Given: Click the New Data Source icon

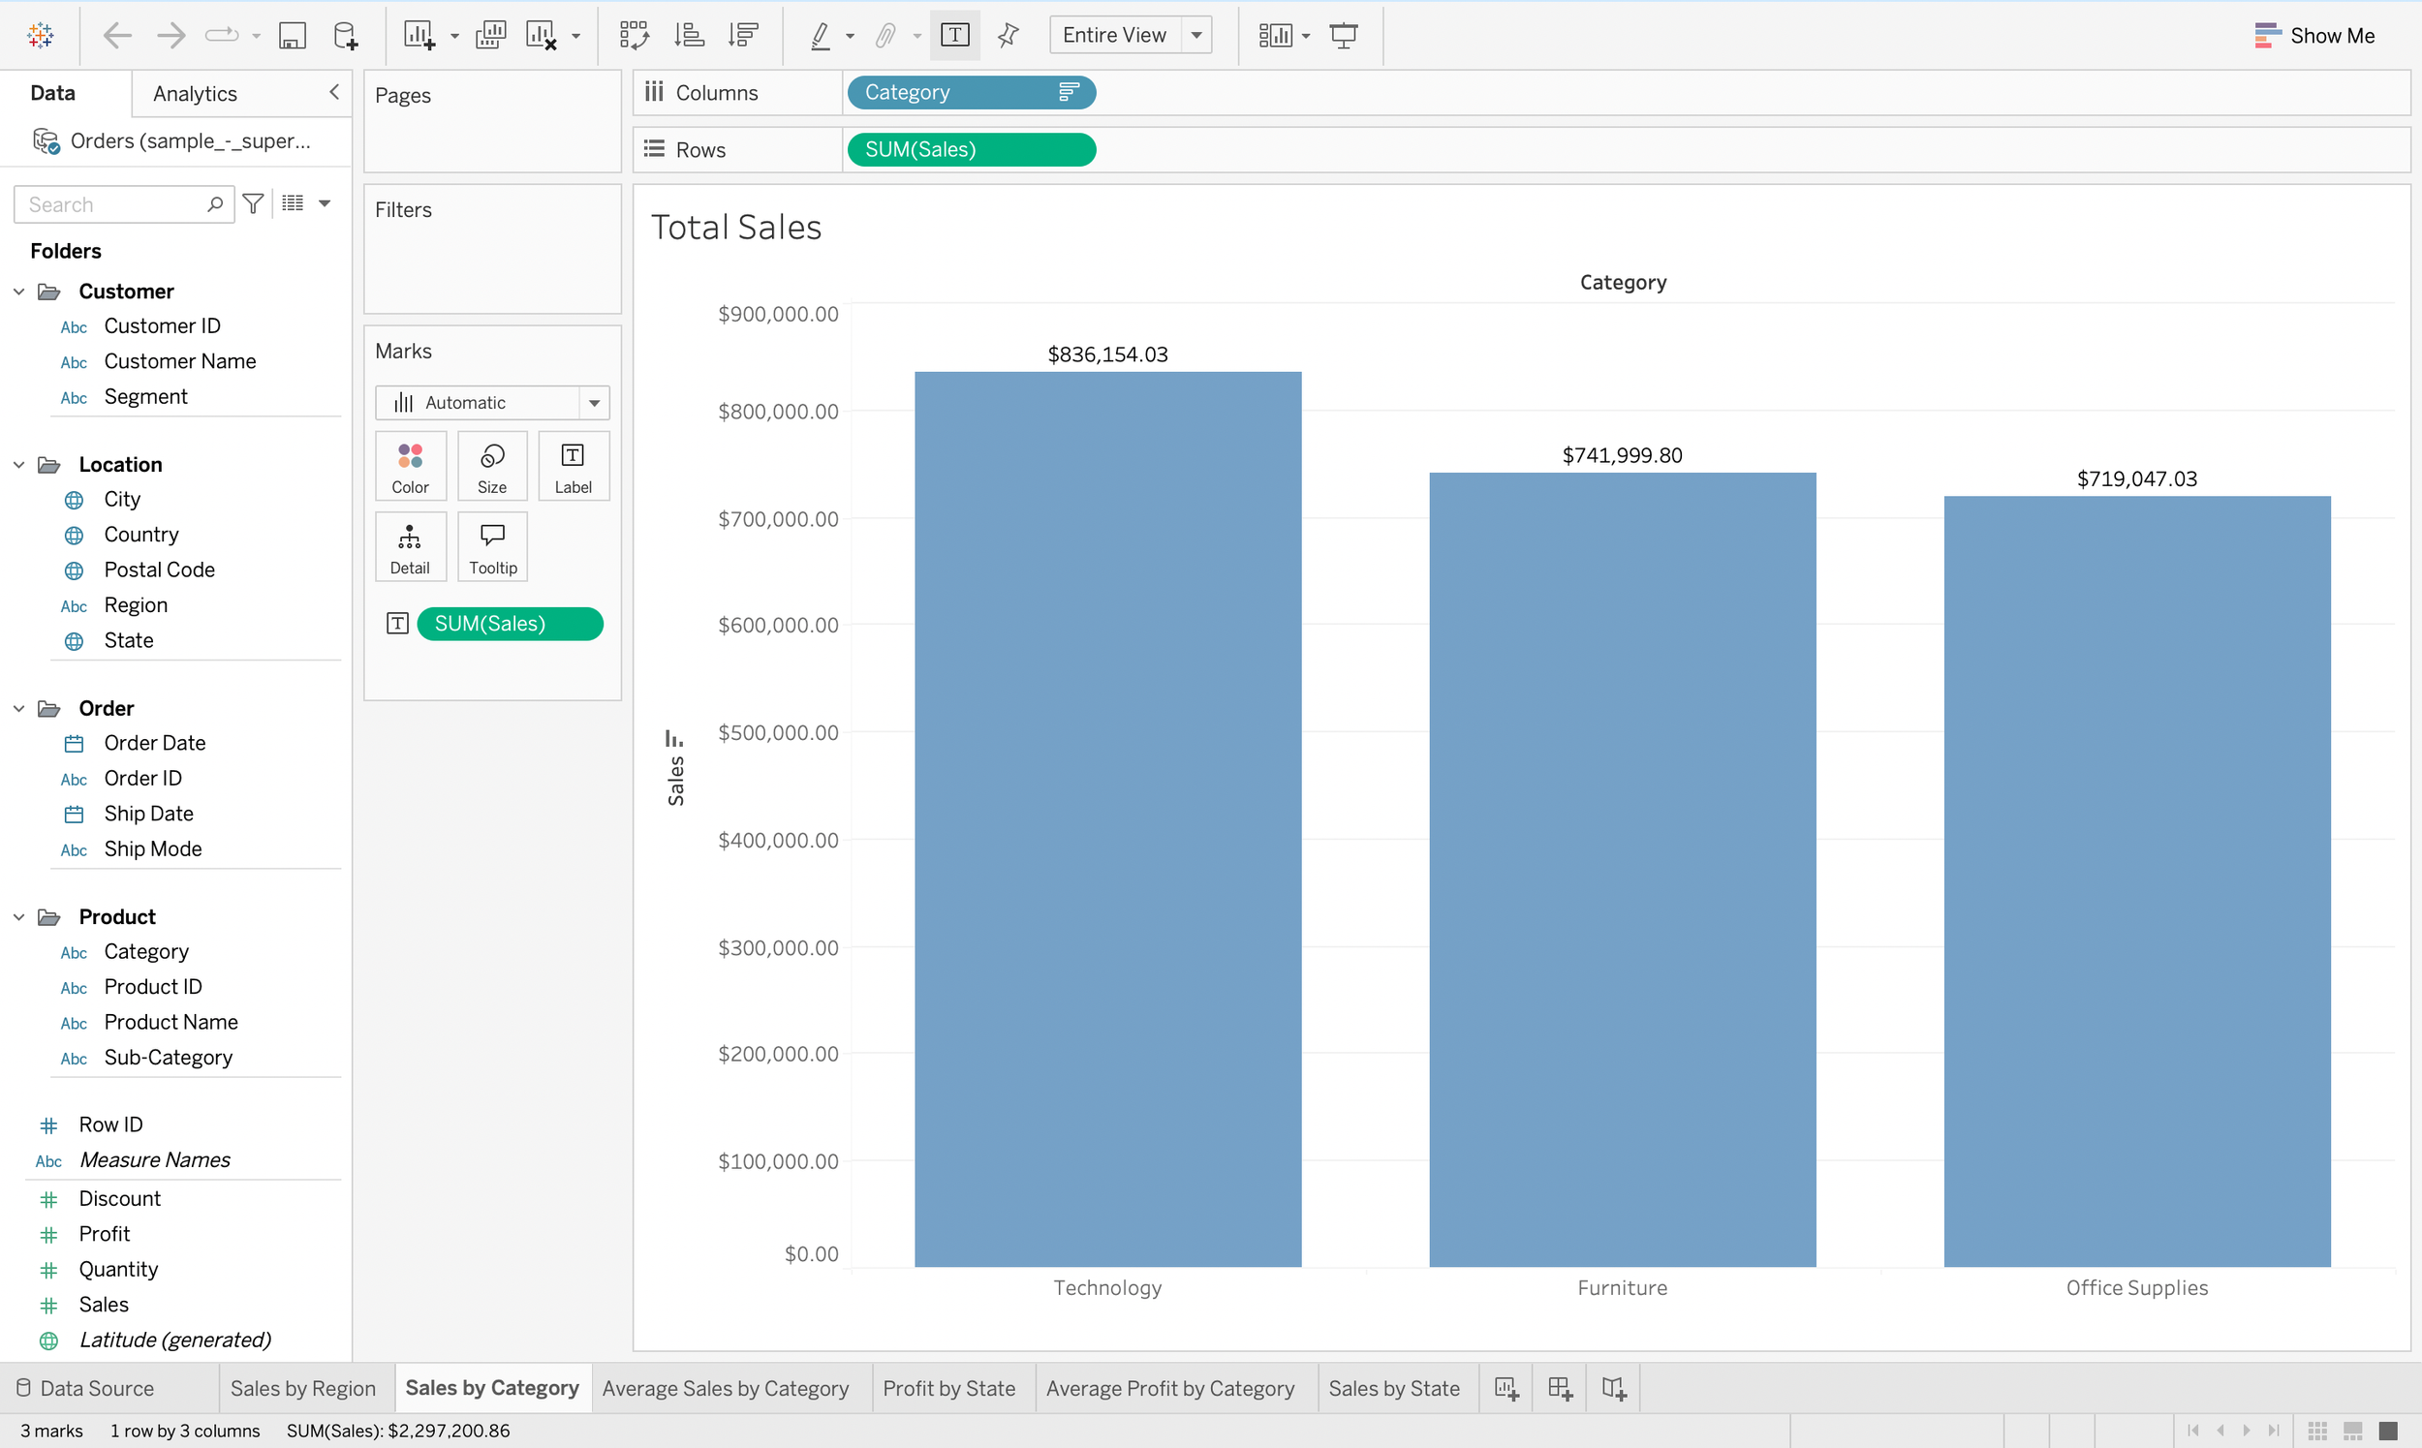Looking at the screenshot, I should coord(346,36).
